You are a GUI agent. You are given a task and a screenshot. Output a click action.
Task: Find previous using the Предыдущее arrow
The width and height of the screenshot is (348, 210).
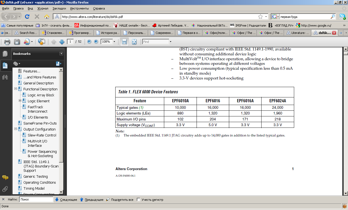92,200
